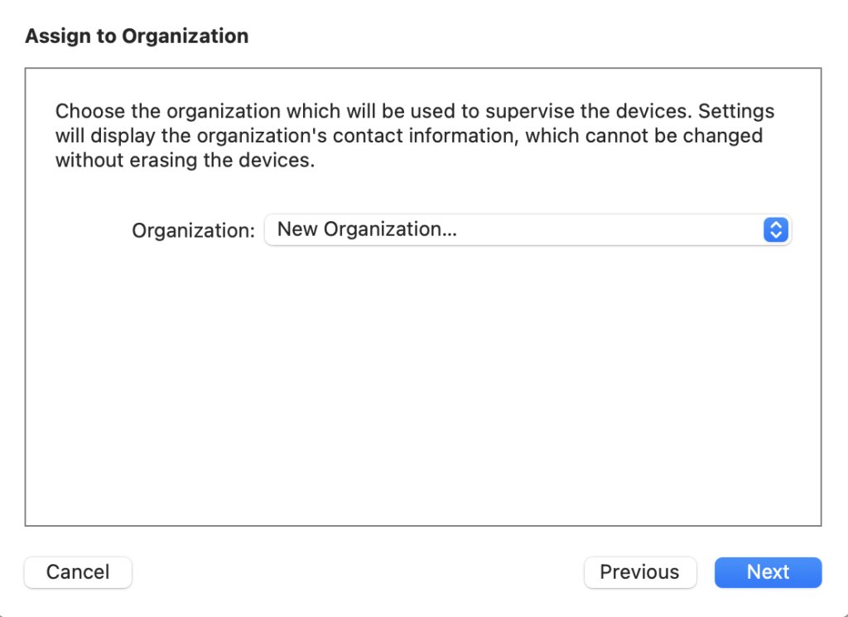Click the 'Organization:' field label
The image size is (848, 617).
(193, 230)
